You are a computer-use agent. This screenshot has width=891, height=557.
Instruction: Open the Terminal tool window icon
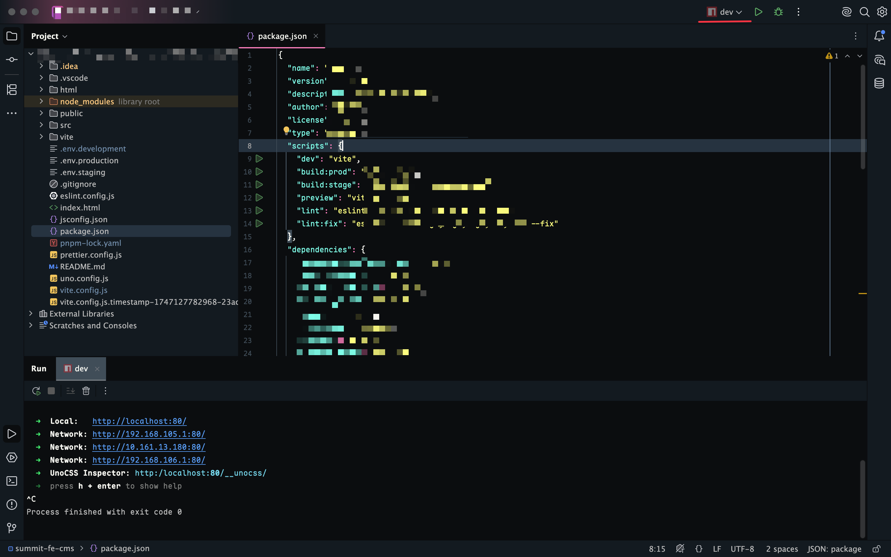coord(12,481)
